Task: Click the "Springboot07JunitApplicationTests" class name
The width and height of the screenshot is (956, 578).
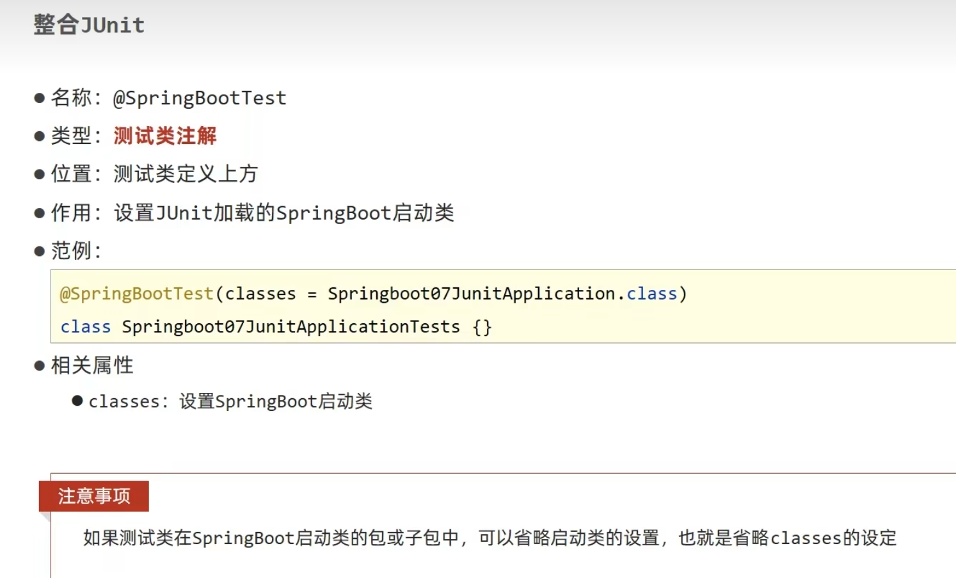Action: (x=291, y=327)
